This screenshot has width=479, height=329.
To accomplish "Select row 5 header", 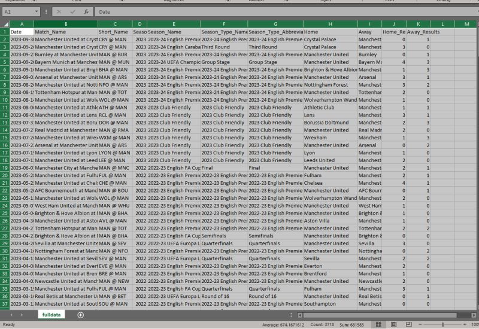I will 5,62.
